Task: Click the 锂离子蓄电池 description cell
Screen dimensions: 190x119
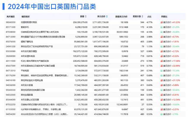Action: click(x=27, y=42)
